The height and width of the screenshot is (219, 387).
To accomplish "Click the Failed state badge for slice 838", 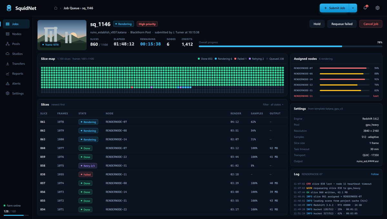I will 85,174.
